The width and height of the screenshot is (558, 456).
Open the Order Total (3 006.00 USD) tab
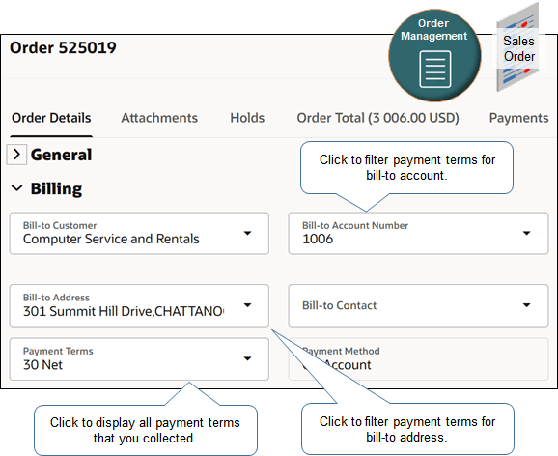click(377, 118)
